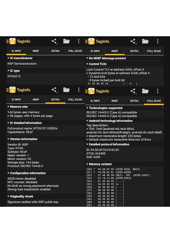Click 'Signature verified with NXP public key'
Image resolution: width=170 pixels, height=243 pixels.
(x=33, y=202)
